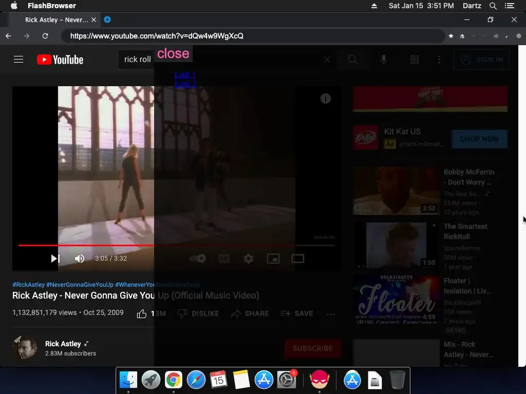Click the video info card icon
The image size is (526, 394).
coord(325,98)
